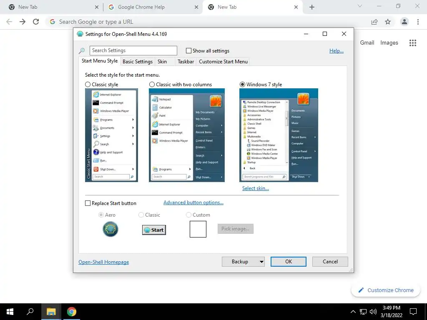Click the Classic style preview thumbnail

[111, 135]
